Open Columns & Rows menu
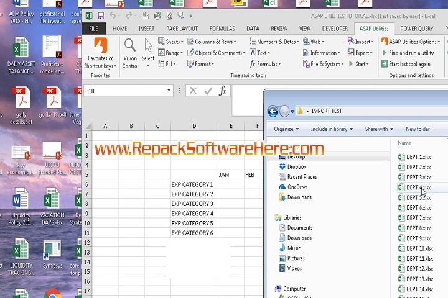The image size is (448, 298). coord(212,42)
